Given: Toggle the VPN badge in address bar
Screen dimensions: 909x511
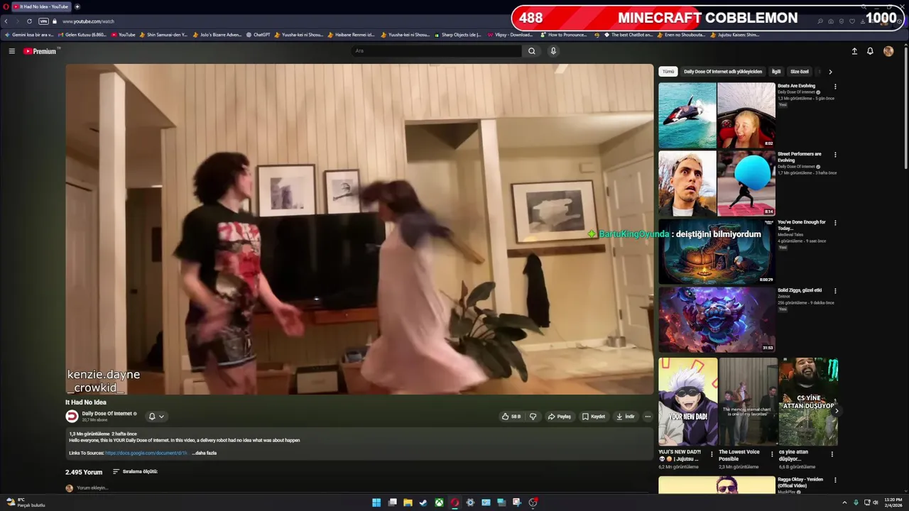Looking at the screenshot, I should point(43,21).
